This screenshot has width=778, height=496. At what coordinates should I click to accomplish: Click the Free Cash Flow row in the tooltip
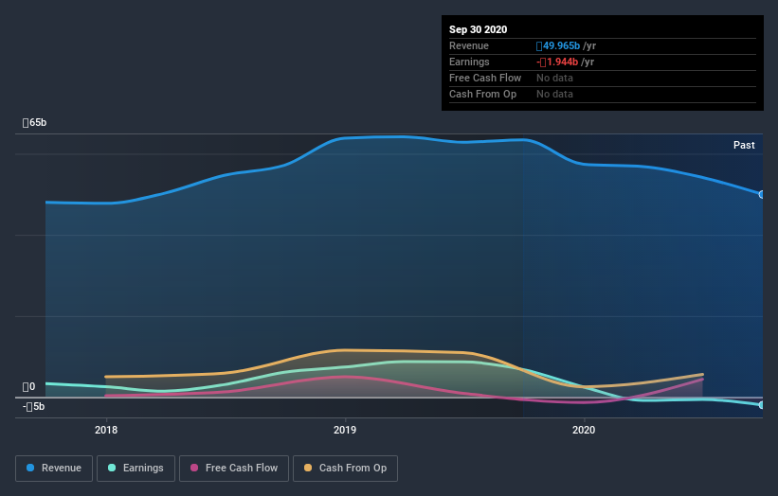click(603, 79)
